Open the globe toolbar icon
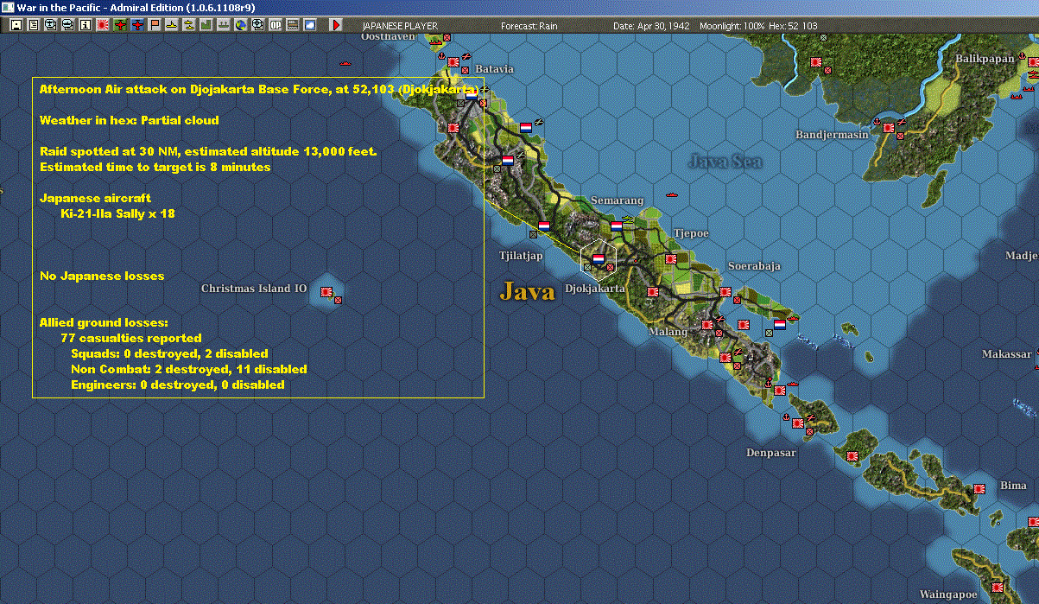 pos(240,25)
